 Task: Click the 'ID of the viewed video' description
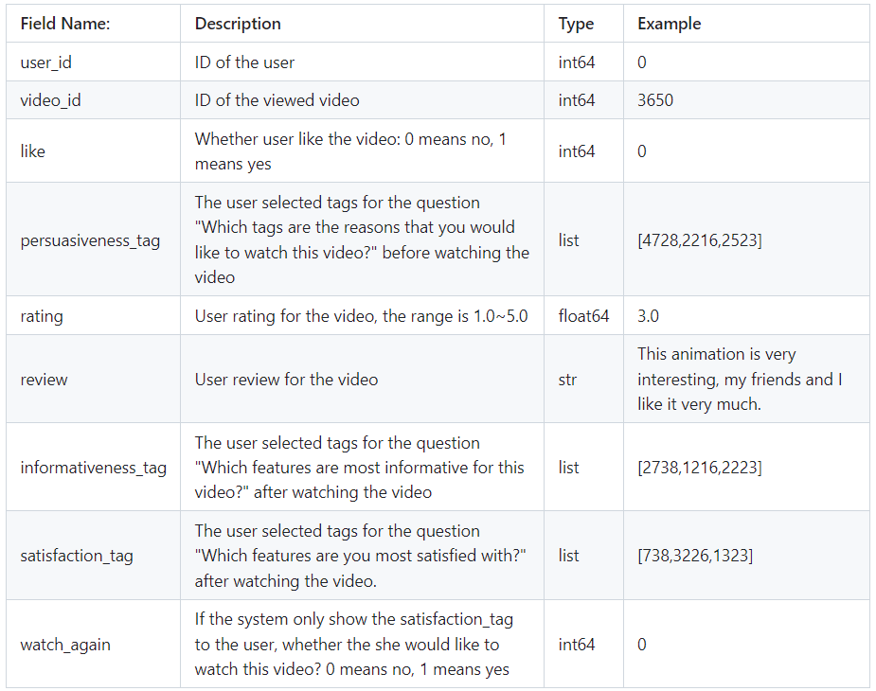277,100
